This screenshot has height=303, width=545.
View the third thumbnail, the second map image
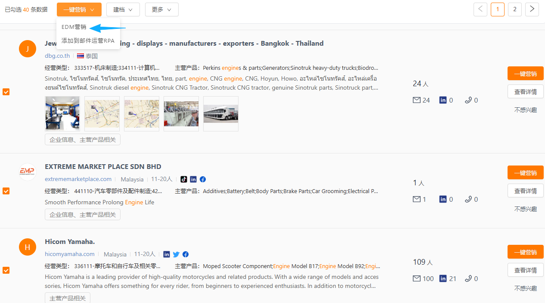(142, 114)
